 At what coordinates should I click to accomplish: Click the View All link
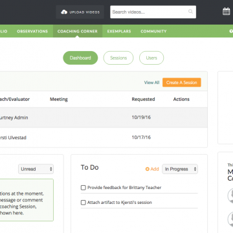point(151,83)
